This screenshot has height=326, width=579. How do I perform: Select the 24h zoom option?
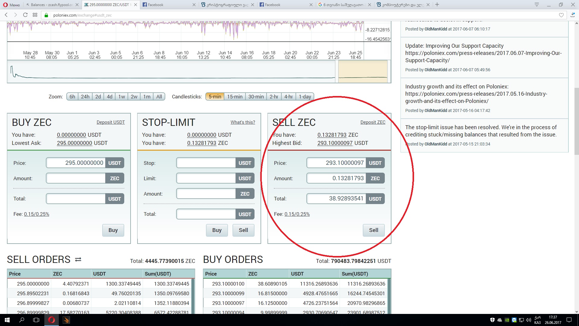(85, 97)
